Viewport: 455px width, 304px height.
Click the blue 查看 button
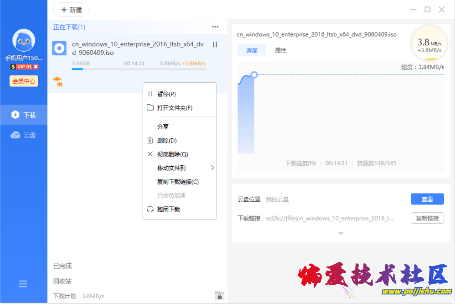pyautogui.click(x=427, y=199)
